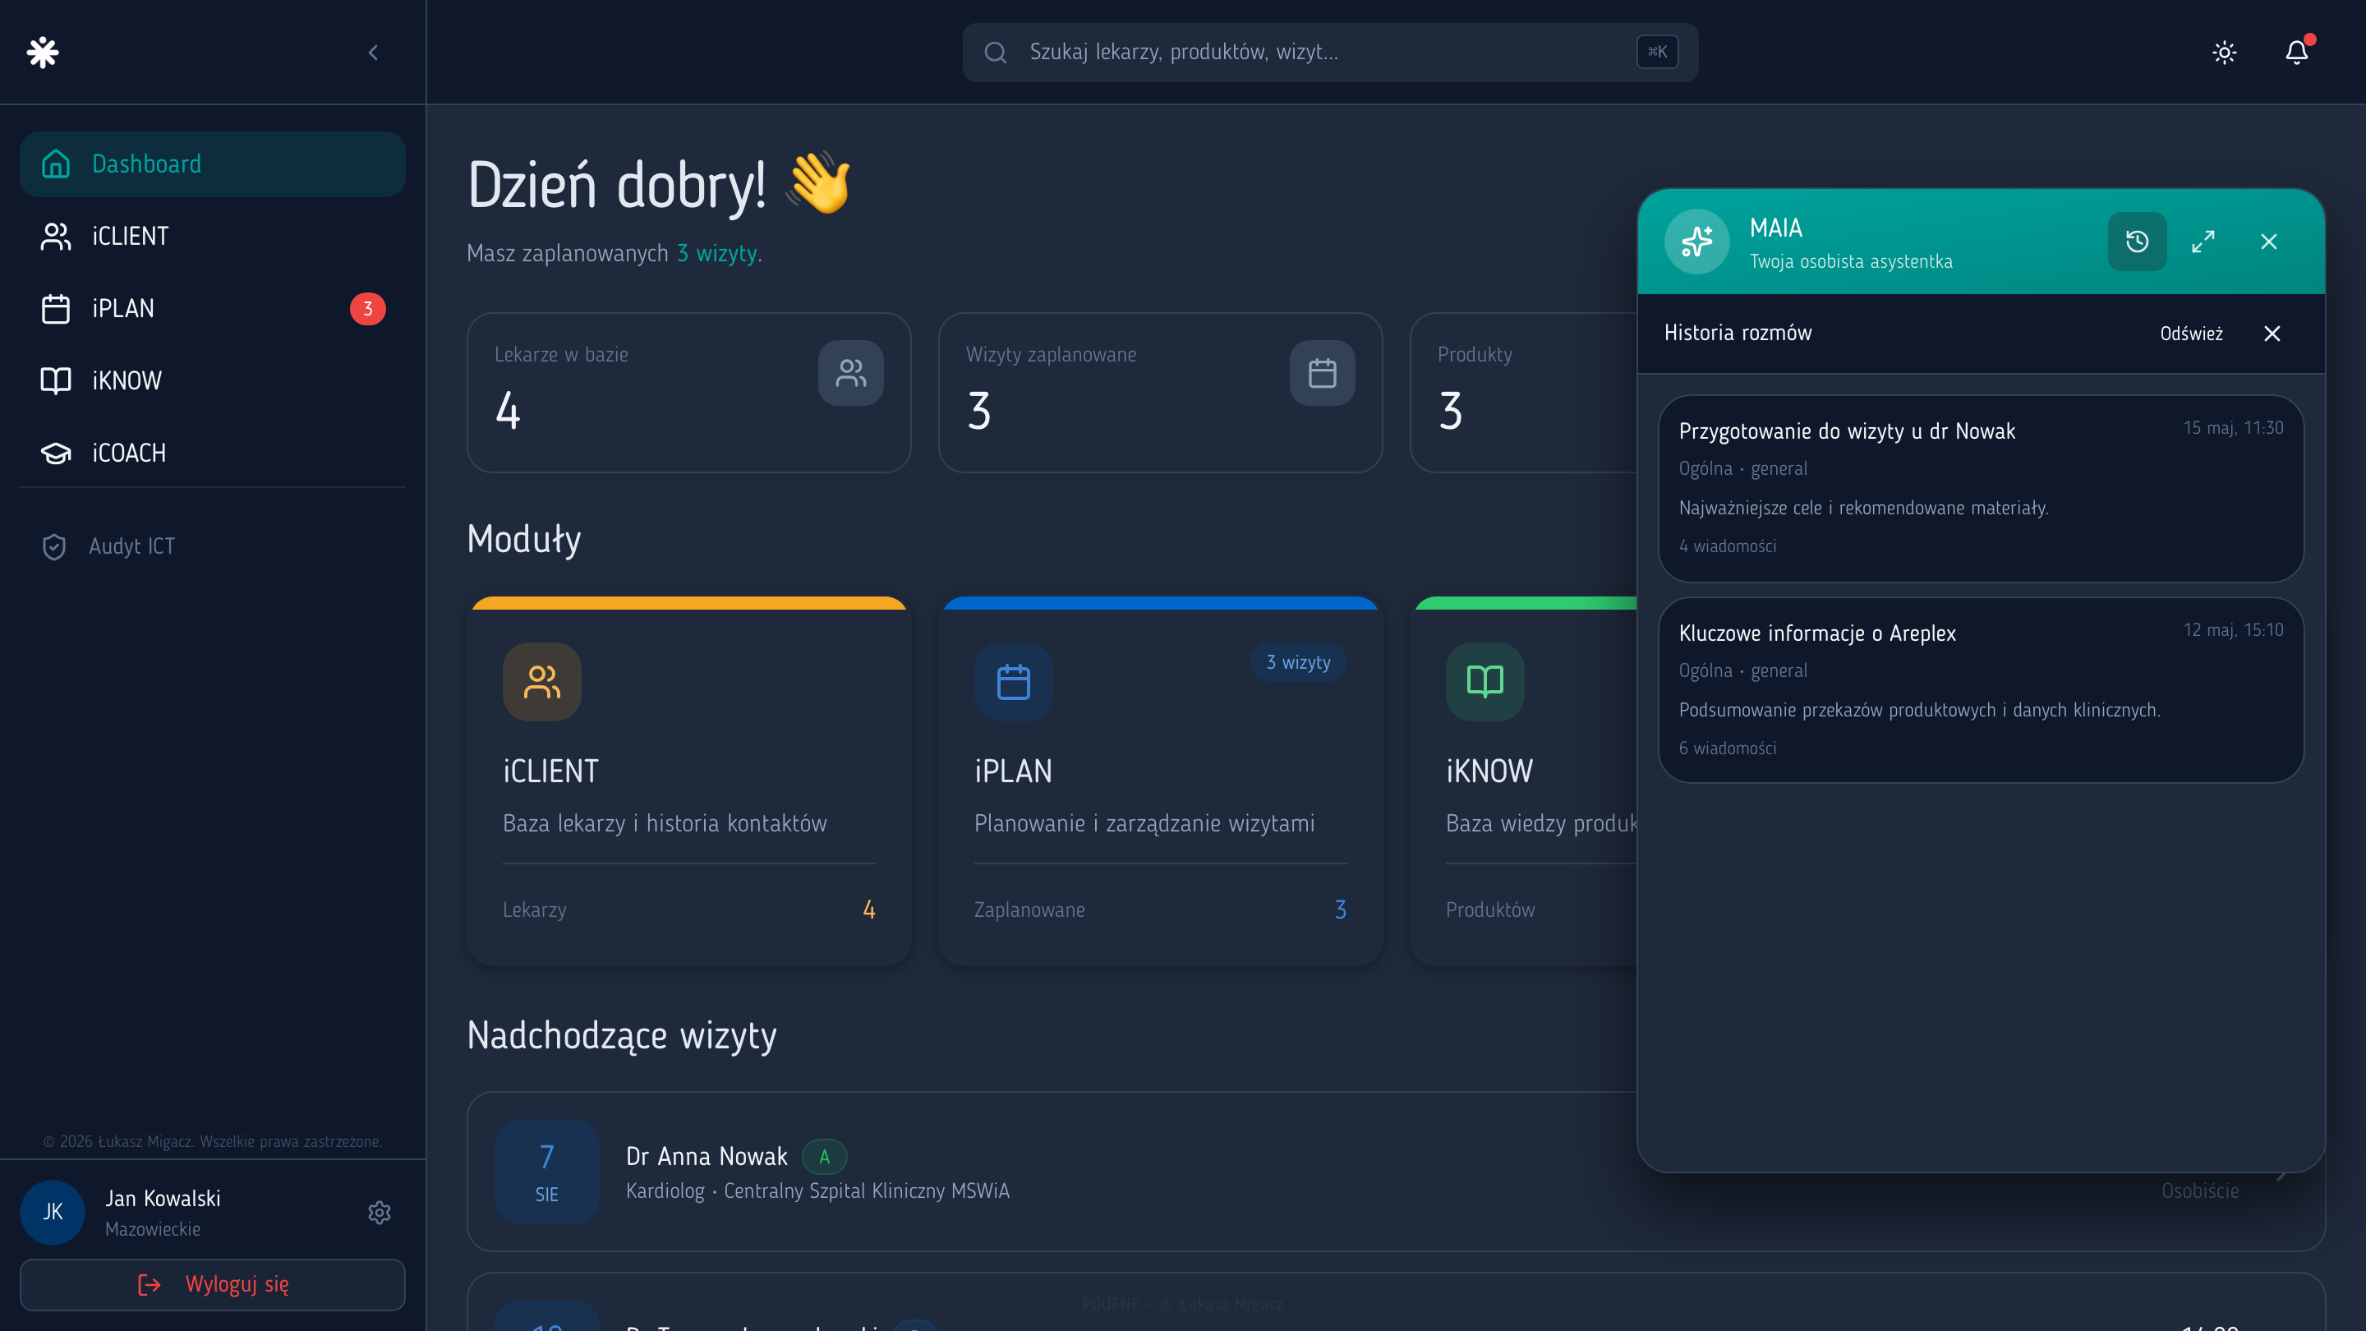This screenshot has height=1331, width=2366.
Task: Click the MAIA sparkle assistant avatar
Action: [1696, 242]
